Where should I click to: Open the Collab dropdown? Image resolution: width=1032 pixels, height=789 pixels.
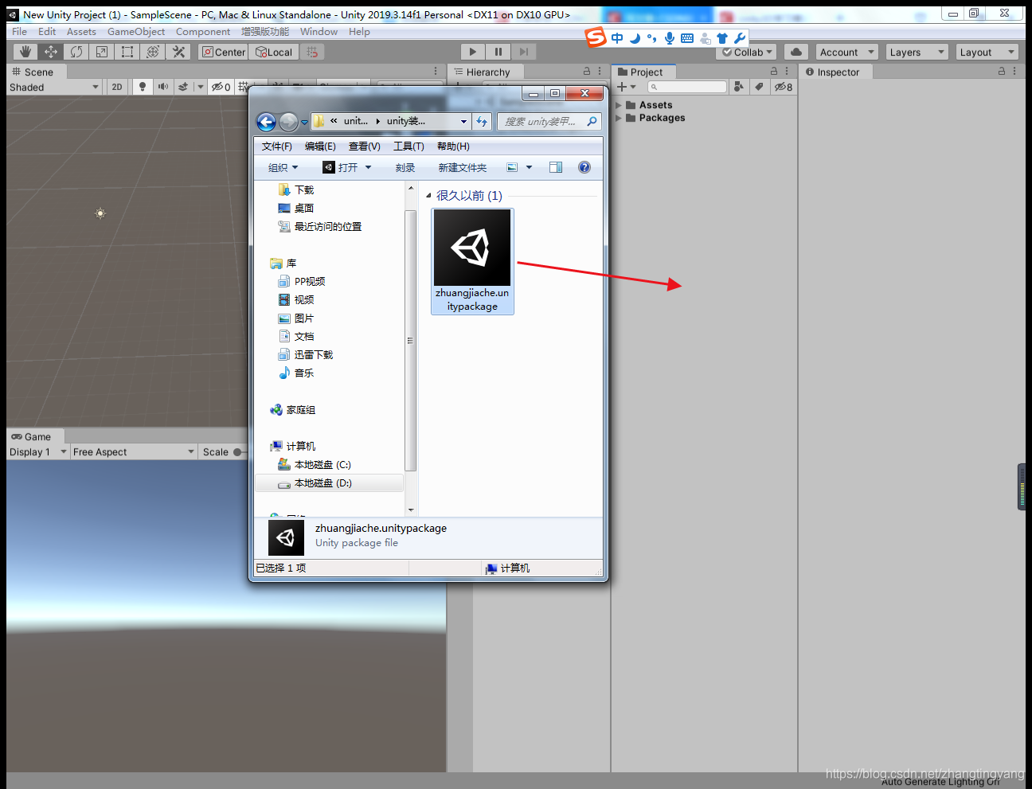click(x=746, y=52)
